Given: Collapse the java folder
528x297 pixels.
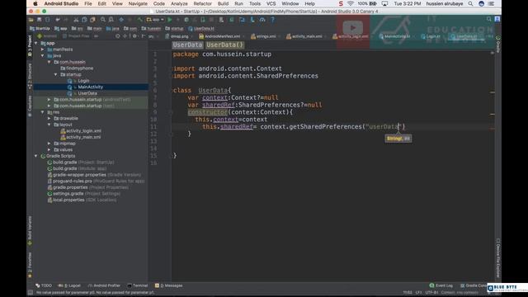Looking at the screenshot, I should click(x=42, y=55).
